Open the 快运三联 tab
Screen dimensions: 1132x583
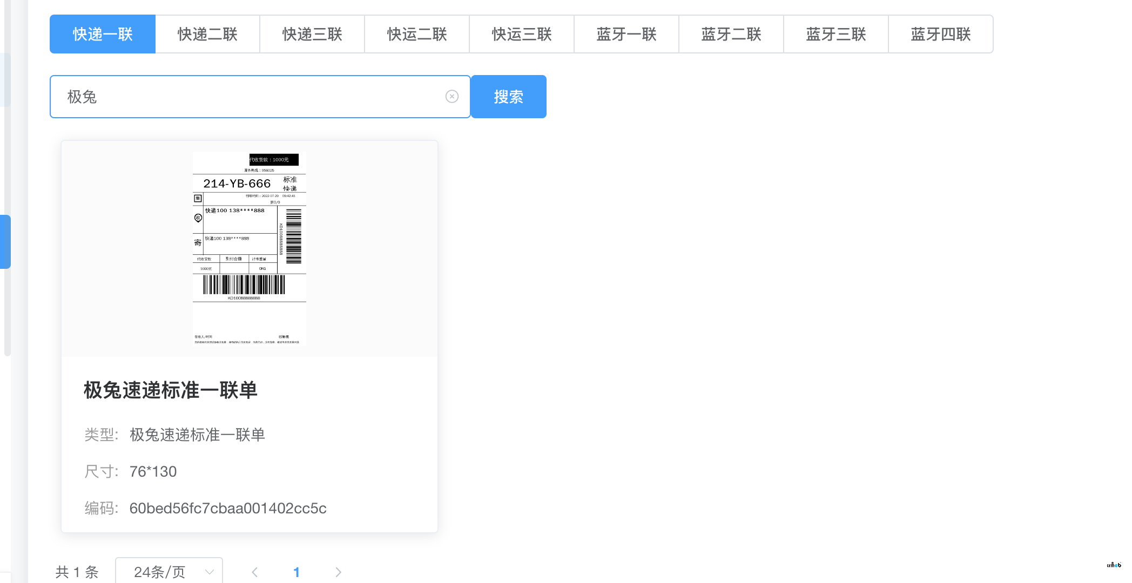coord(522,34)
